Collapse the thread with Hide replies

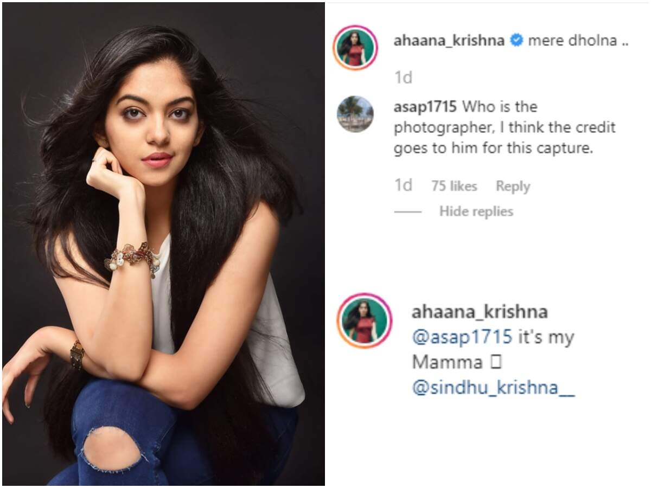[x=476, y=211]
